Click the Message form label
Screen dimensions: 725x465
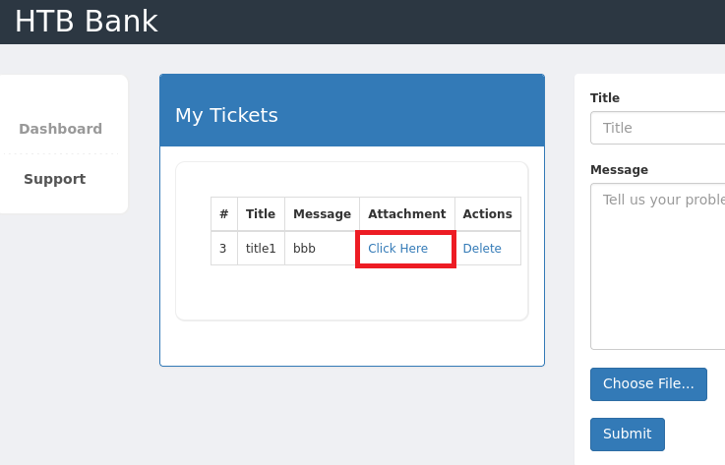[x=619, y=170]
